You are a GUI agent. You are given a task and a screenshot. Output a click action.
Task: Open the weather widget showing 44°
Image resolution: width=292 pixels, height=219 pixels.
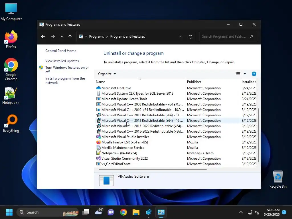click(x=99, y=212)
